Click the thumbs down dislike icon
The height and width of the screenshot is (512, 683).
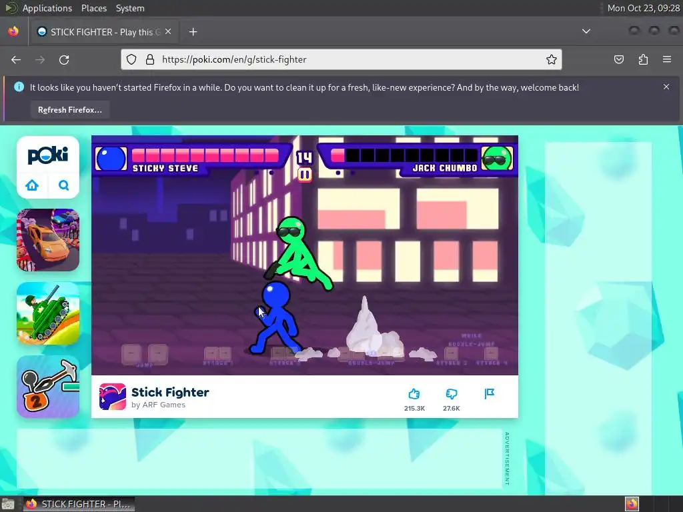point(452,394)
